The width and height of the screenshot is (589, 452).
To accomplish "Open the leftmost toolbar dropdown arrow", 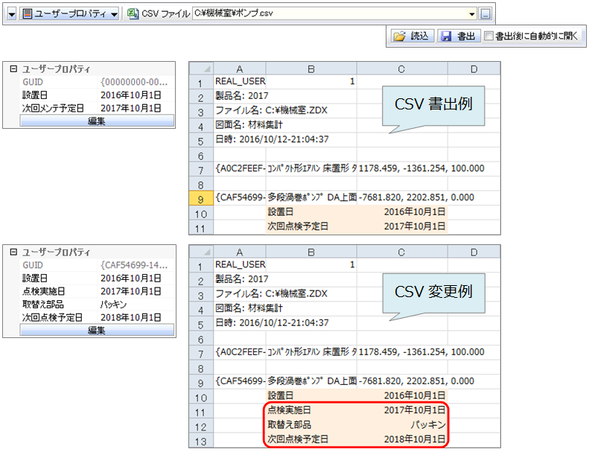I will (x=11, y=14).
